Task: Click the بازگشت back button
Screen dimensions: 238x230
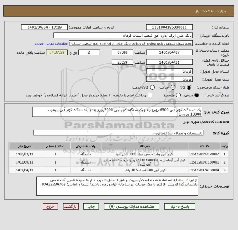Action: pos(71,206)
